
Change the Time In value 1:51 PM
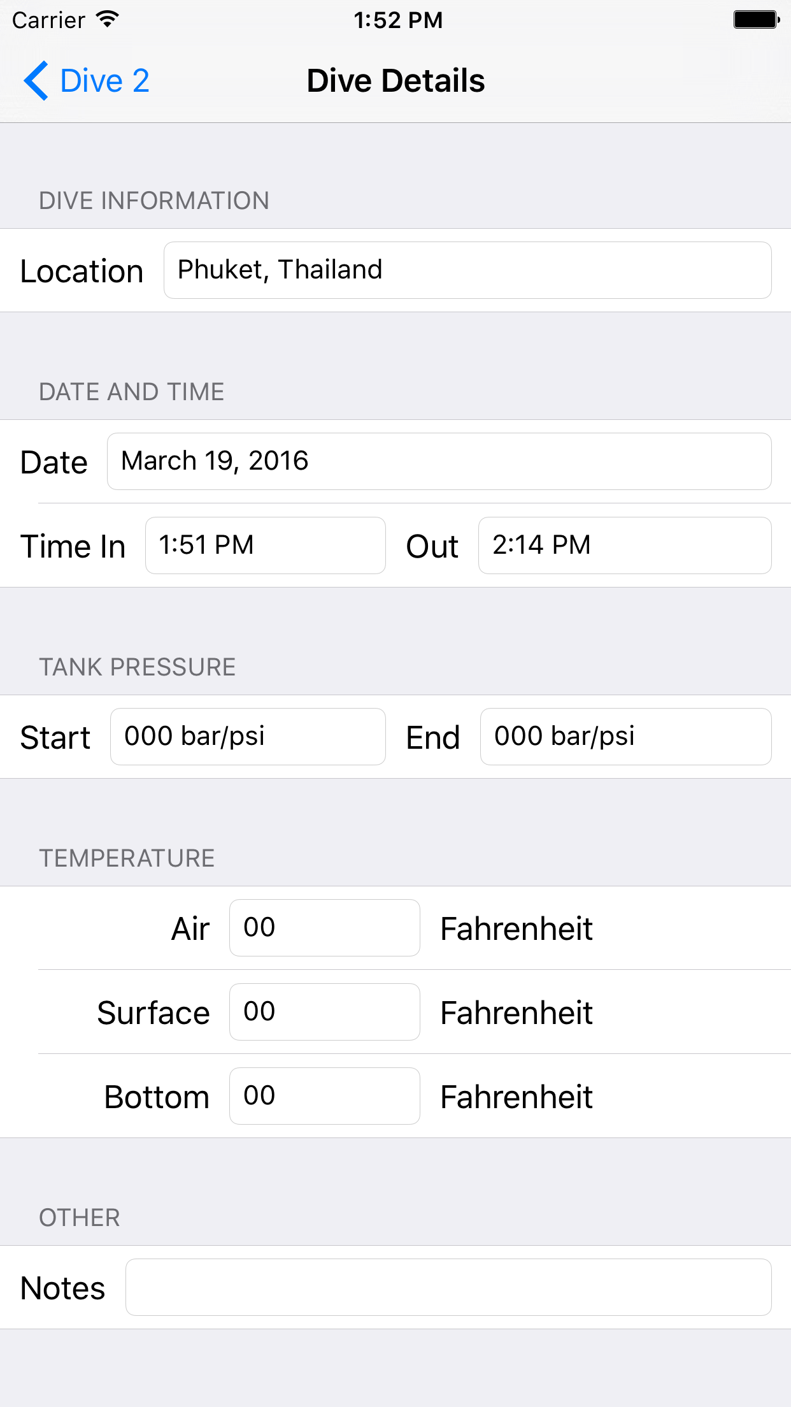[266, 545]
